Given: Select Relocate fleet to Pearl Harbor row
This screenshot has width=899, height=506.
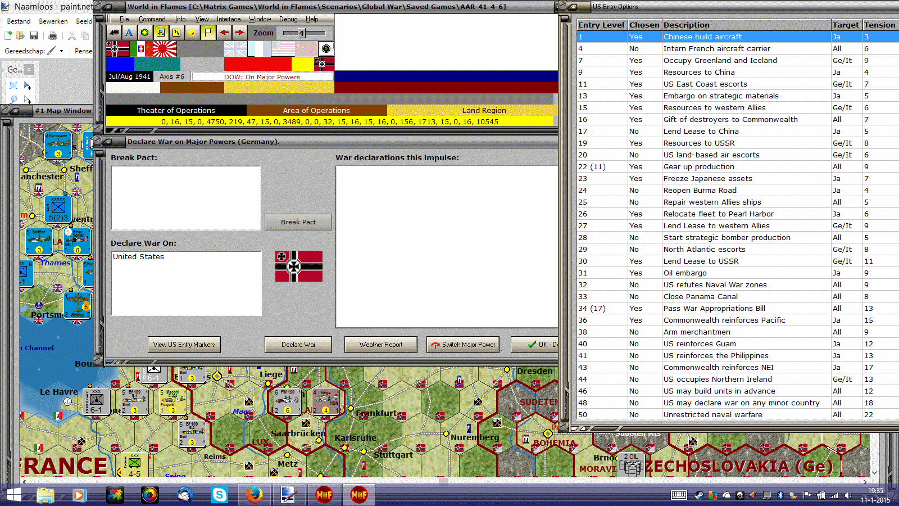Looking at the screenshot, I should click(738, 214).
